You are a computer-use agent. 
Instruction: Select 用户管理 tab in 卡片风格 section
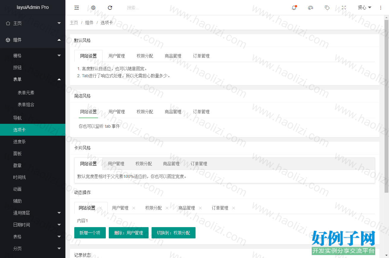tap(116, 164)
